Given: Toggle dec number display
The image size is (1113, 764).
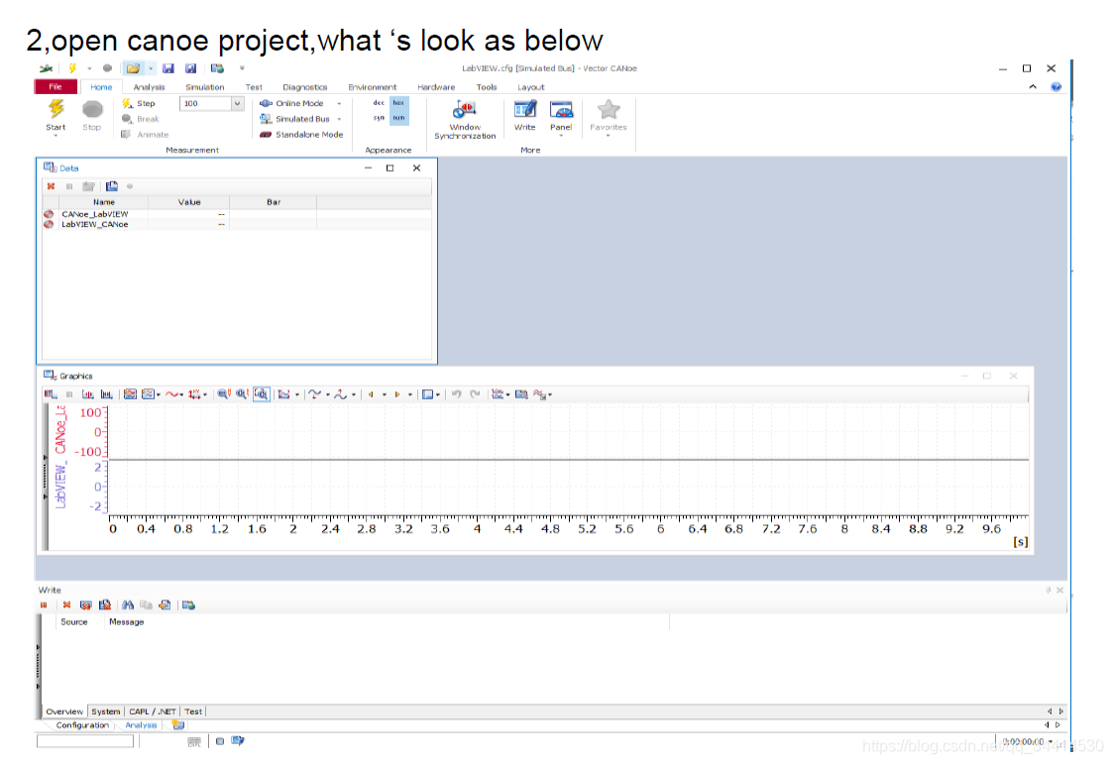Looking at the screenshot, I should click(x=379, y=103).
